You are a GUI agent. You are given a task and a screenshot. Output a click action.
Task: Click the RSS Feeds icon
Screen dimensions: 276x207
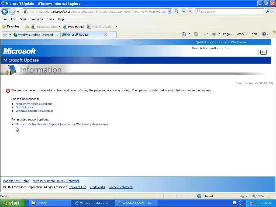(196, 34)
